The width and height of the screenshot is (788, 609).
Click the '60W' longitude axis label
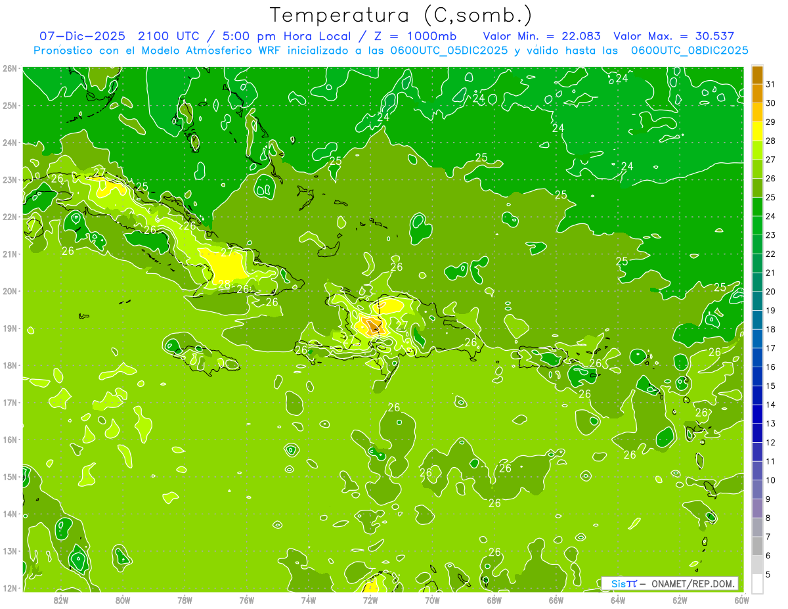pos(741,600)
